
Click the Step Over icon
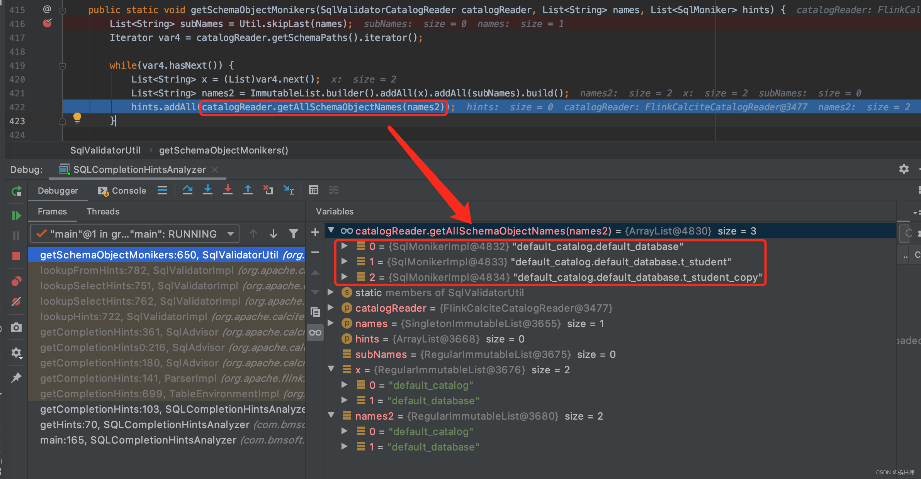(188, 190)
